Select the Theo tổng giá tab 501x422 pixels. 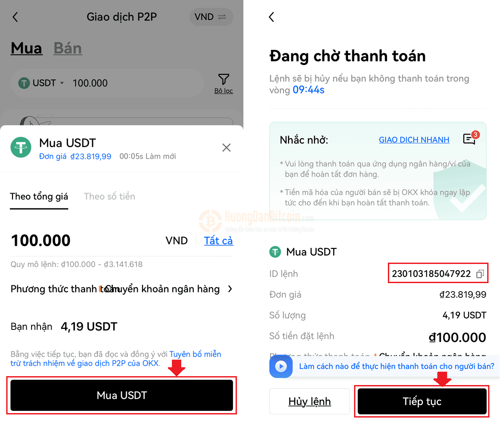[39, 197]
